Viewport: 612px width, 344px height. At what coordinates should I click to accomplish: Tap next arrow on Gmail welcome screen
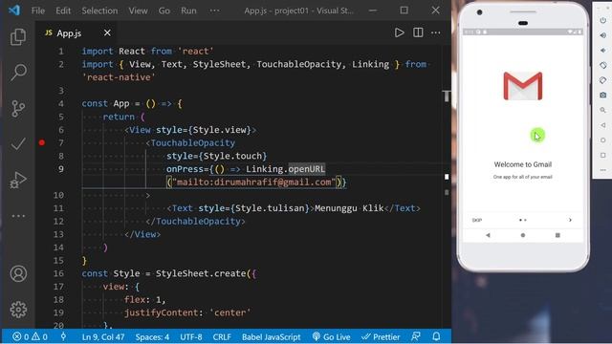(x=570, y=220)
